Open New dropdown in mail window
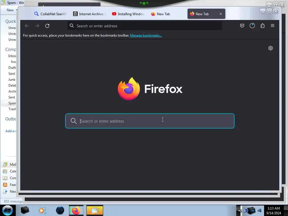288x216 pixels. point(12,10)
